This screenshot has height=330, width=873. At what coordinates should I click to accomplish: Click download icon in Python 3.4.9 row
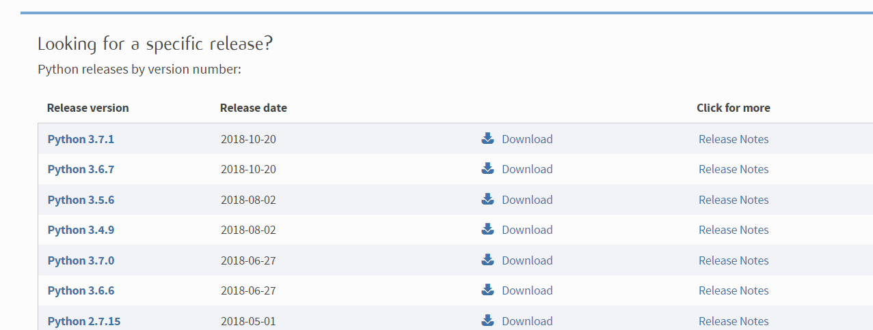pyautogui.click(x=487, y=229)
